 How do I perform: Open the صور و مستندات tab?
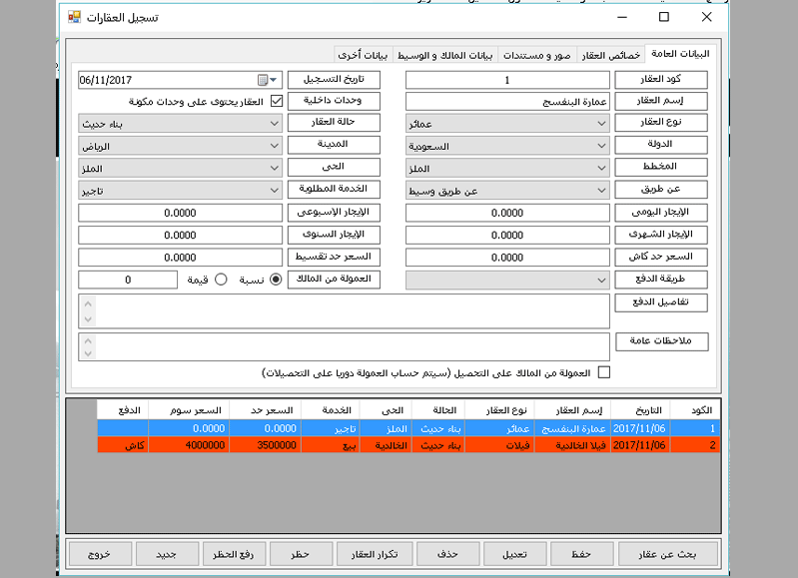point(537,56)
